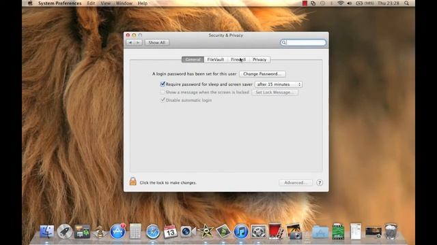Switch to the FileVault tab

click(x=216, y=59)
